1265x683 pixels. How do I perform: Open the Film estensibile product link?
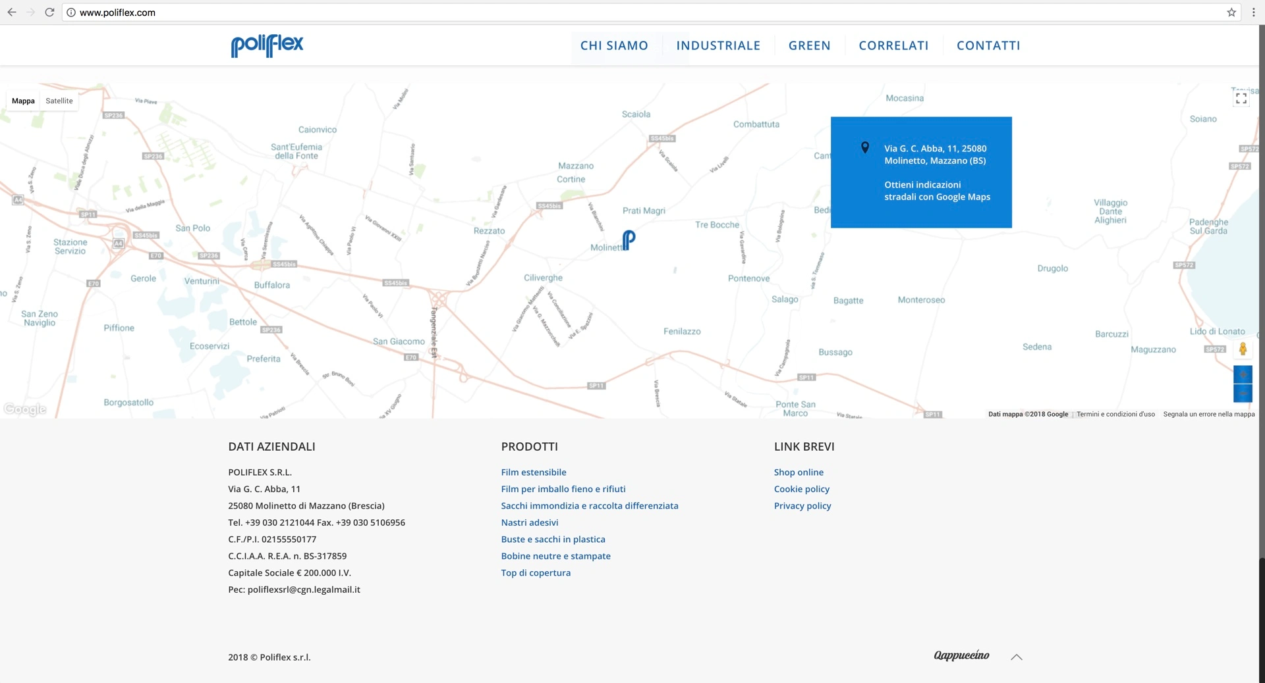pos(534,472)
